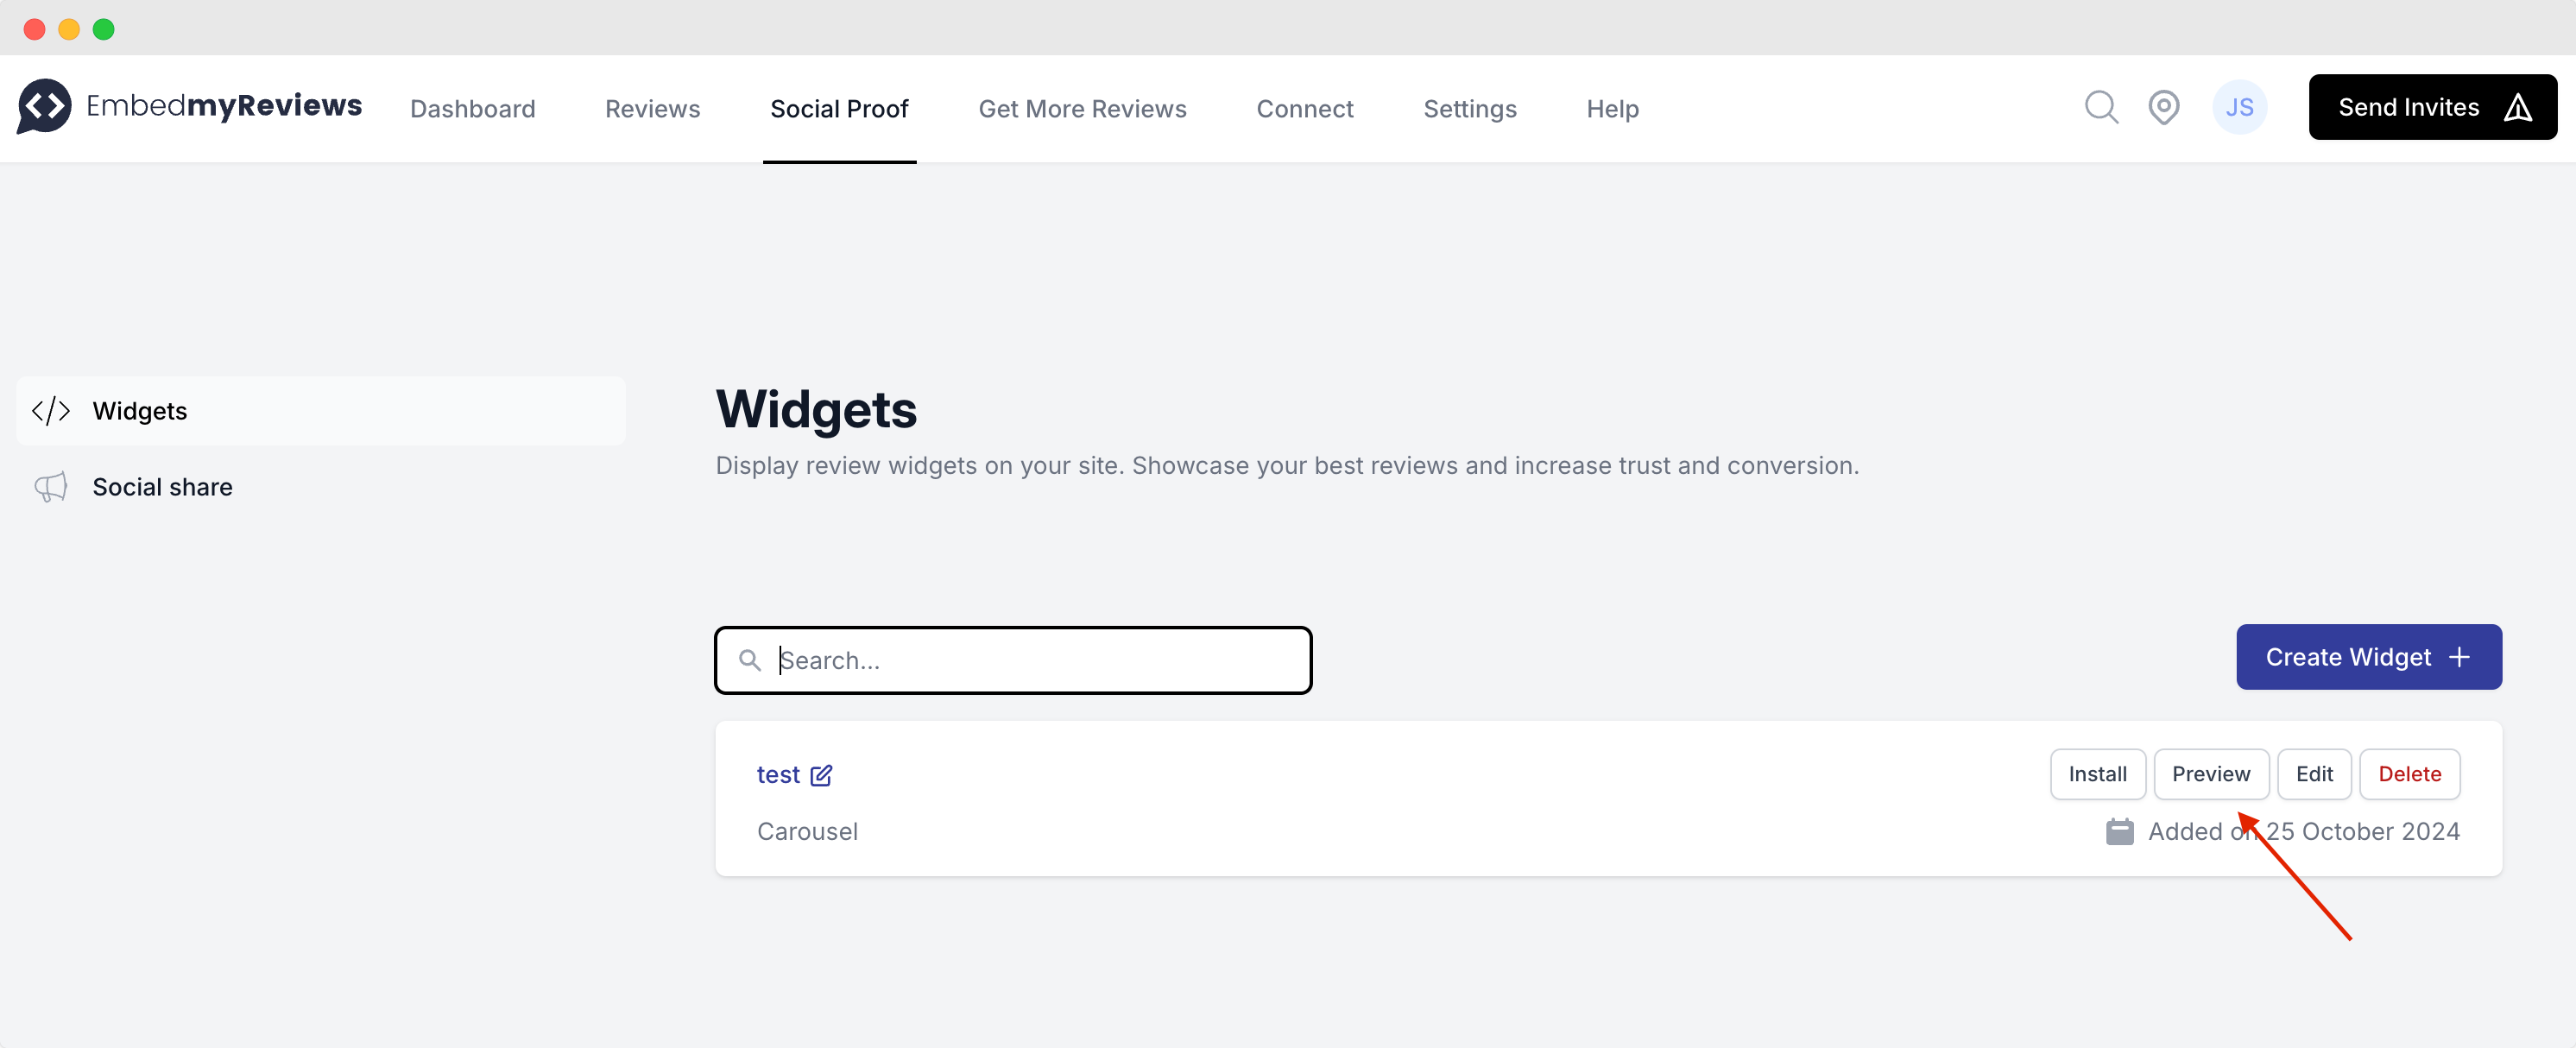Open Get More Reviews menu
Image resolution: width=2576 pixels, height=1048 pixels.
pyautogui.click(x=1082, y=108)
